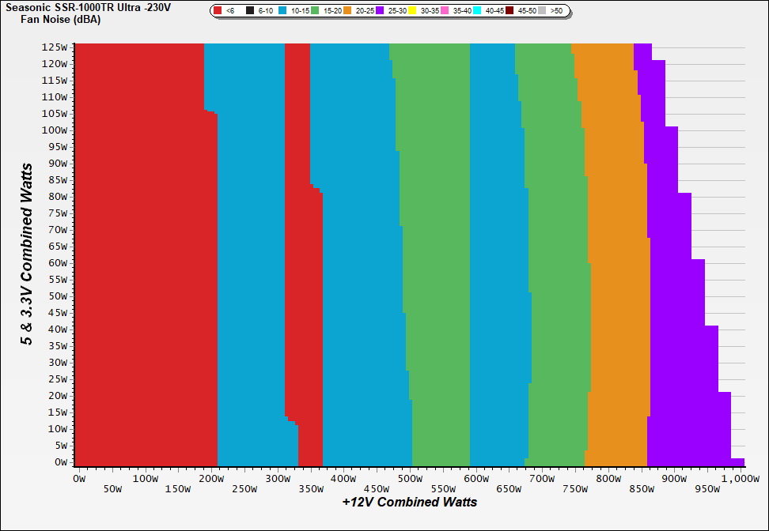Click the green 15-20 legend swatch
The width and height of the screenshot is (769, 531).
[315, 11]
